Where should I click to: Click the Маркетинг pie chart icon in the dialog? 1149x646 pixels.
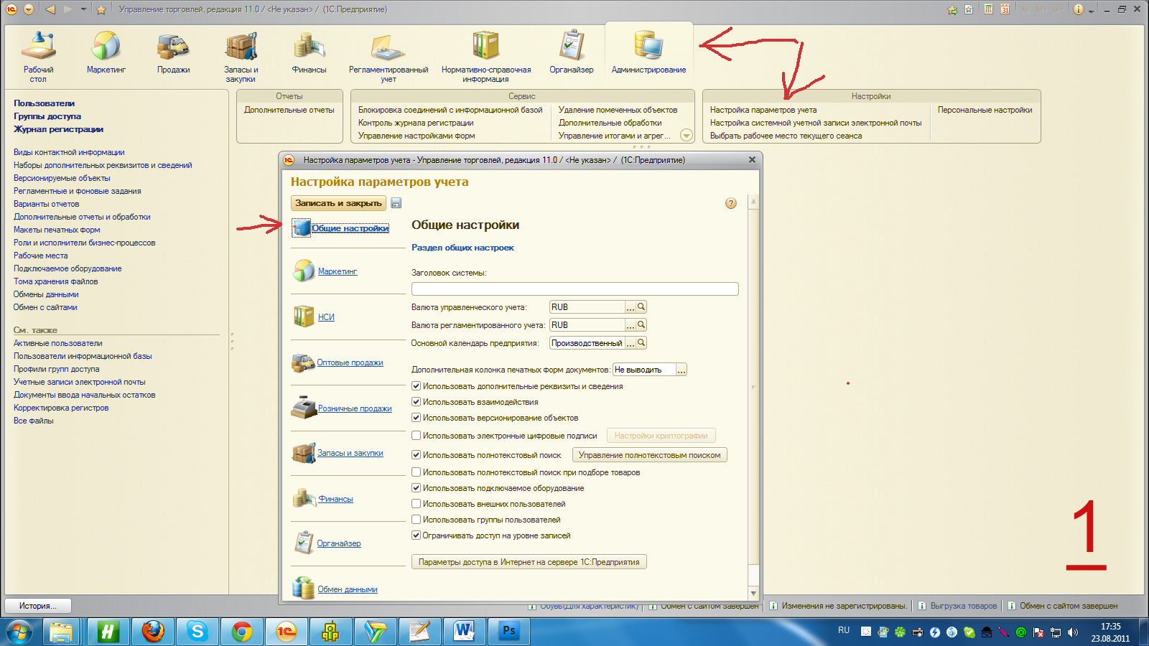[304, 271]
